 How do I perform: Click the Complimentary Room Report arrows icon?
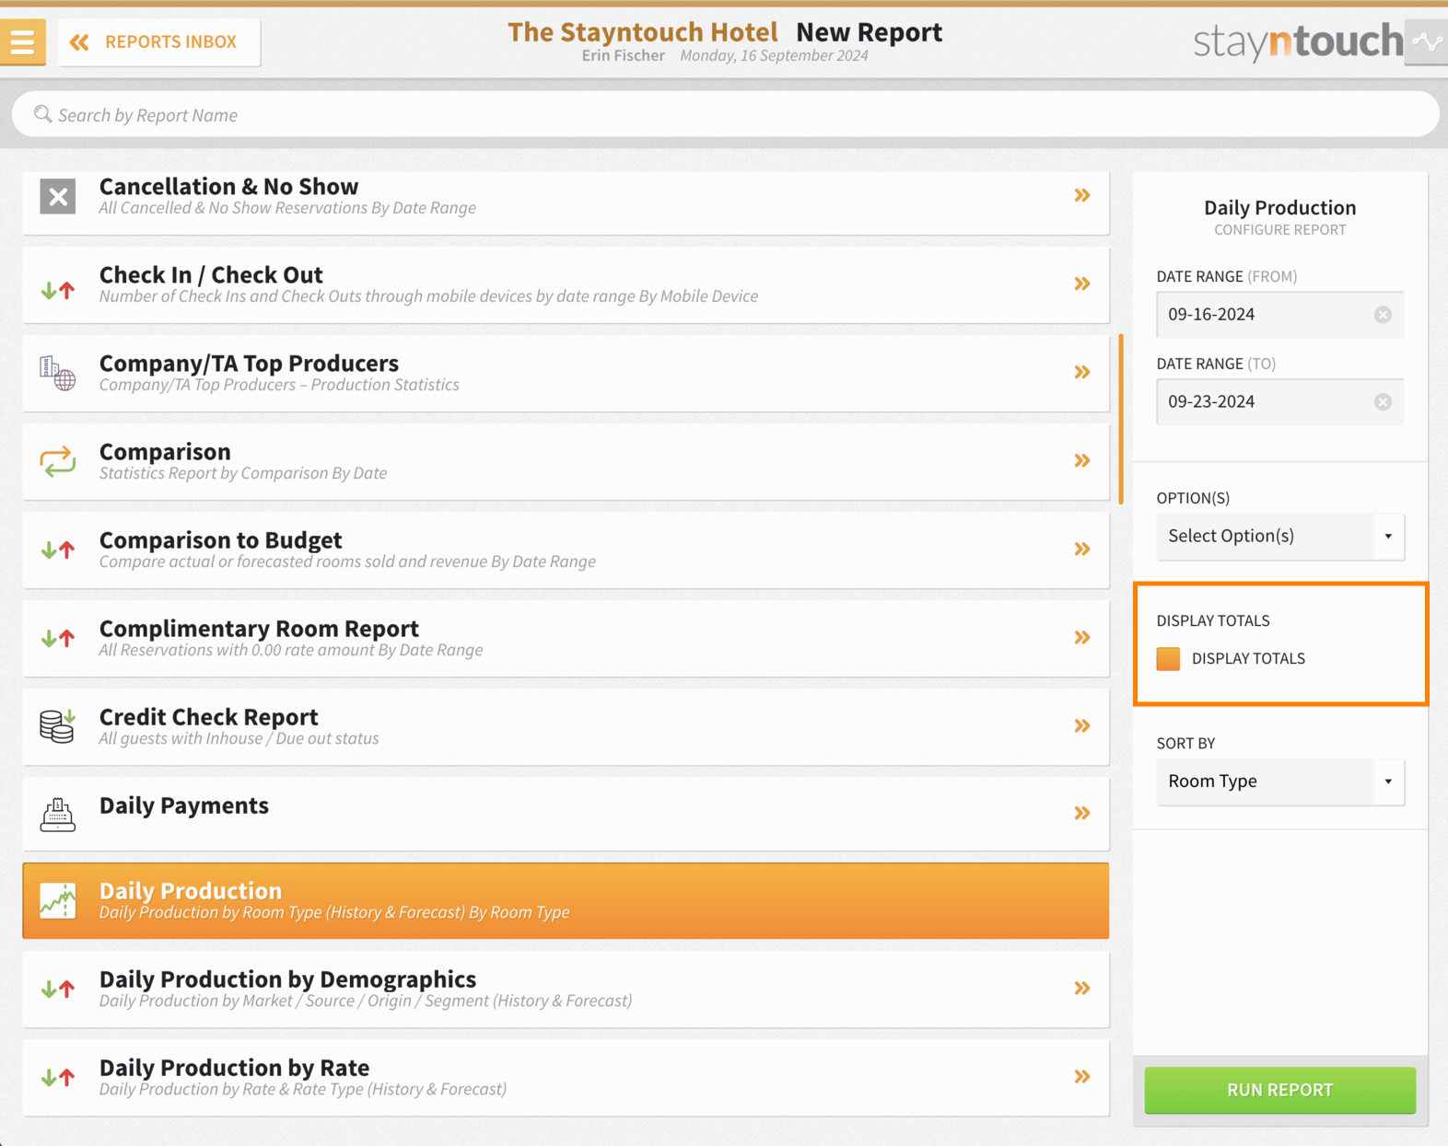click(x=57, y=638)
